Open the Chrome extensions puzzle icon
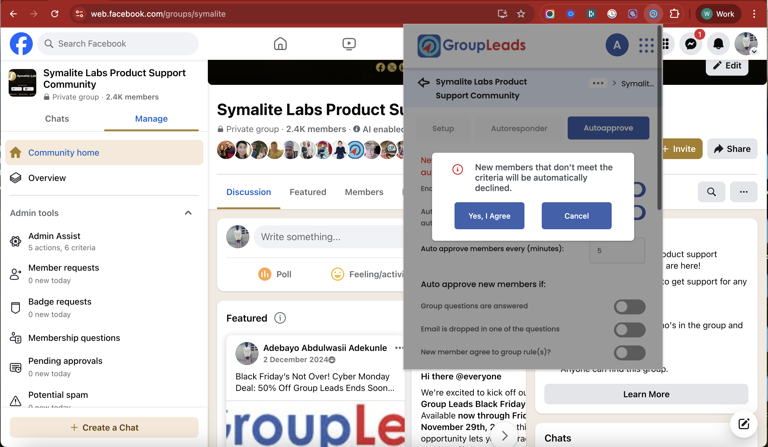The width and height of the screenshot is (768, 447). click(x=674, y=14)
